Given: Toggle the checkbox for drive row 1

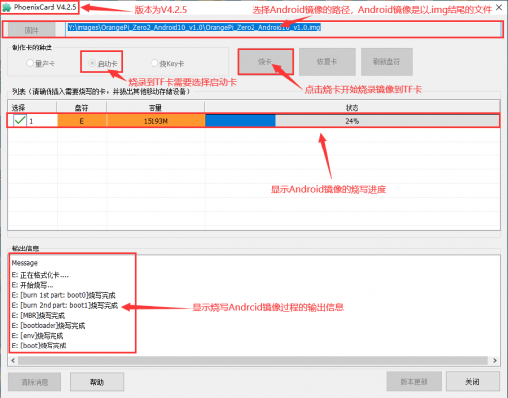Looking at the screenshot, I should [20, 120].
